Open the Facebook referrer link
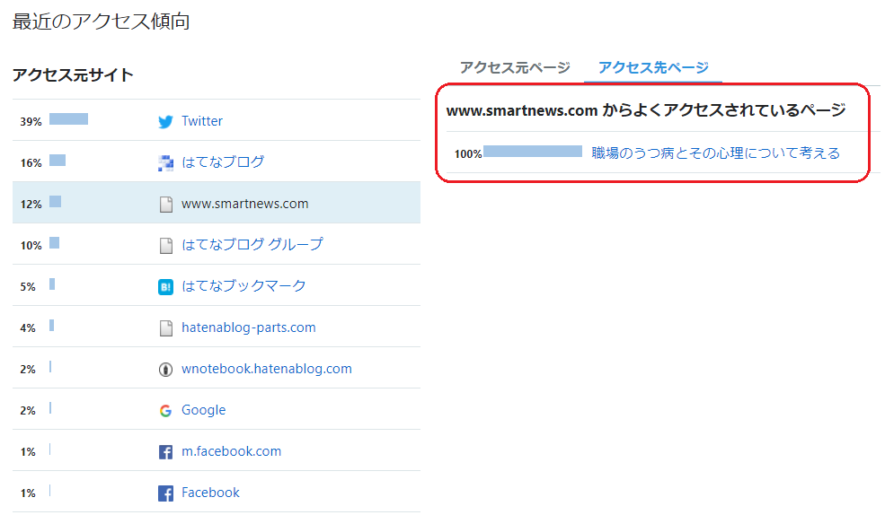 click(210, 493)
